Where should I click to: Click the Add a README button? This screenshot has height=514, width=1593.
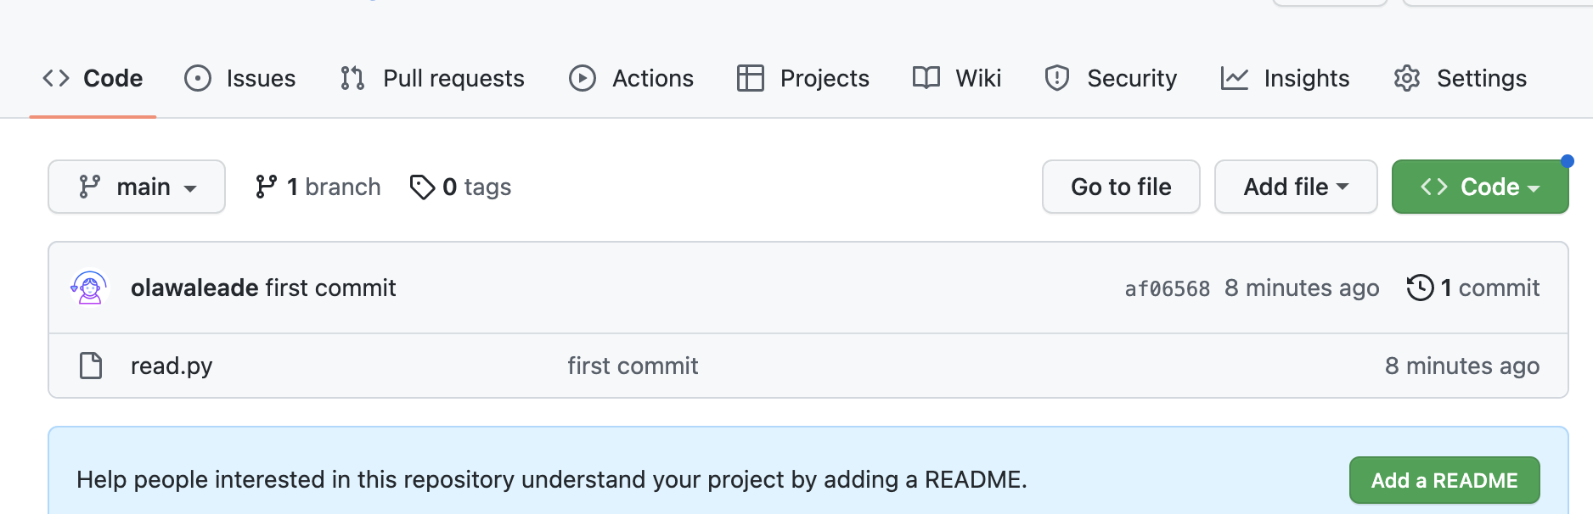pos(1444,480)
